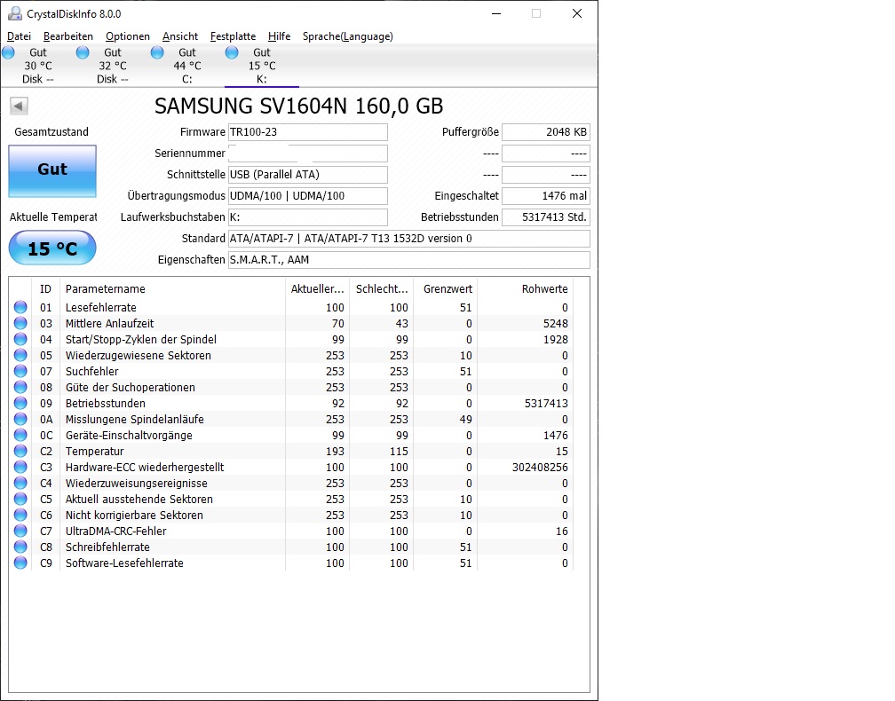Click the status orb for Lesefehlerrate row
The image size is (895, 701).
tap(20, 307)
